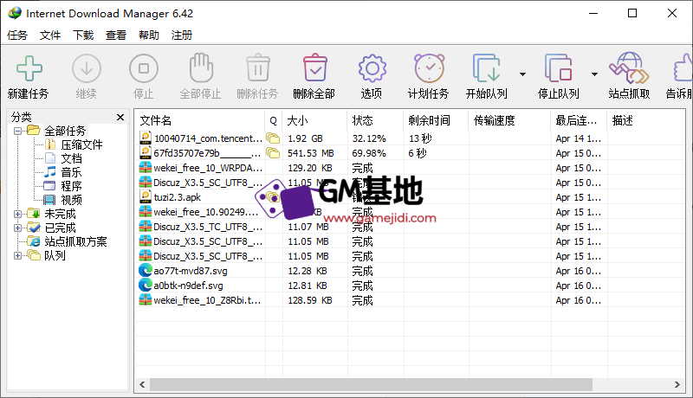Viewport: 693px width, 398px height.
Task: Select 程序 category
Action: tap(71, 186)
